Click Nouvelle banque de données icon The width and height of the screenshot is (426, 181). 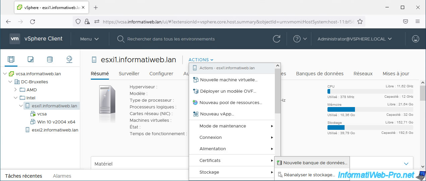coord(279,163)
